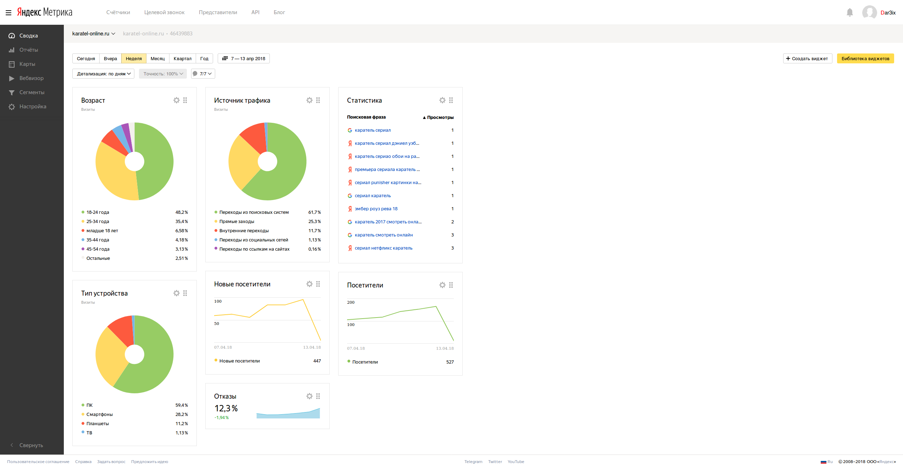903x468 pixels.
Task: Click the Настройка gear icon in sidebar
Action: tap(12, 107)
